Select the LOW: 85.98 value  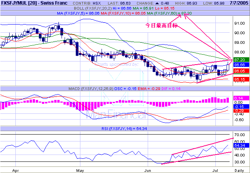(x=213, y=3)
